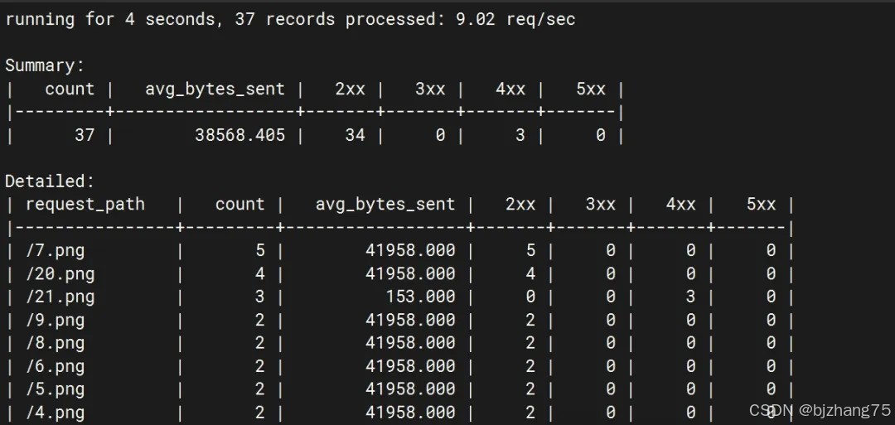Click the CSDN @bjzhang75 watermark
The image size is (895, 425).
click(819, 410)
